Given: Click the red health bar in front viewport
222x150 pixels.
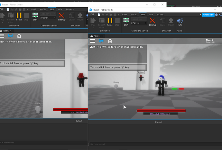Looking at the screenshot, I should point(161,111).
